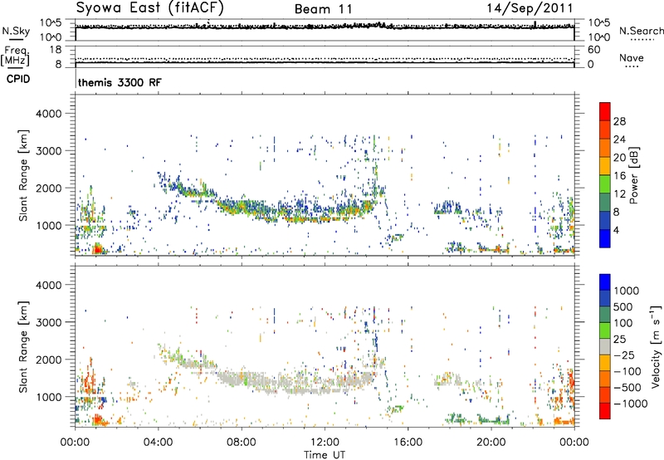Click the gray band of Velocity colorbar
The height and width of the screenshot is (460, 664).
pyautogui.click(x=605, y=346)
